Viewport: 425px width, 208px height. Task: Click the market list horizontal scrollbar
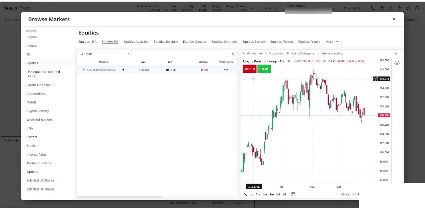(120, 197)
